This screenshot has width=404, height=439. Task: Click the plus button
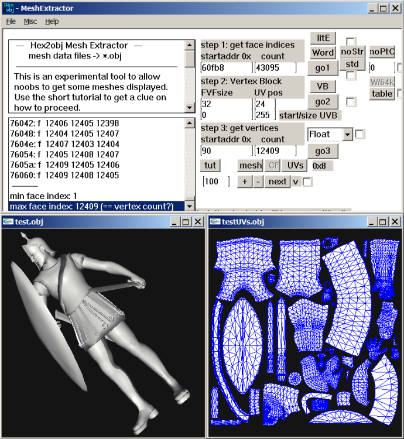(245, 181)
